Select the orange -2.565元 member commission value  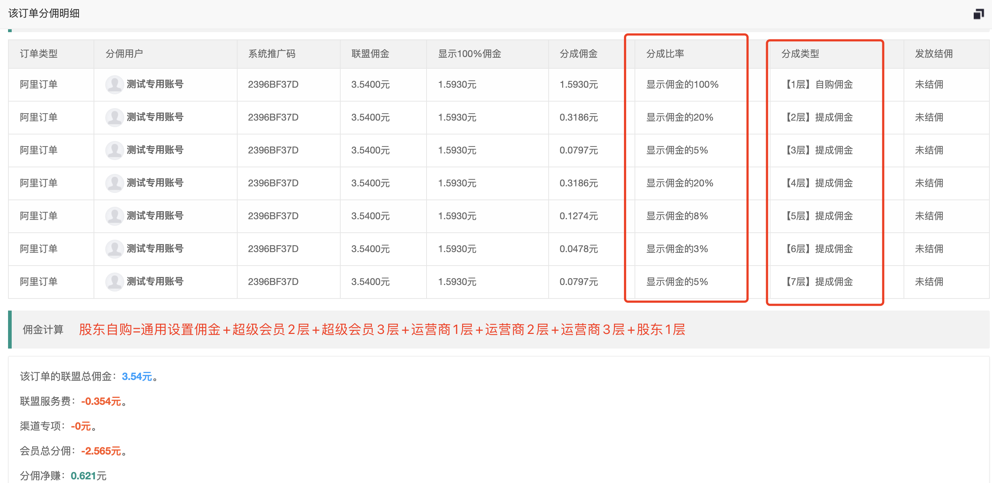101,451
